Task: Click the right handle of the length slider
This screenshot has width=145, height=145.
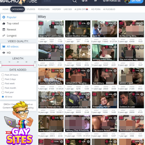Action: pos(35,65)
